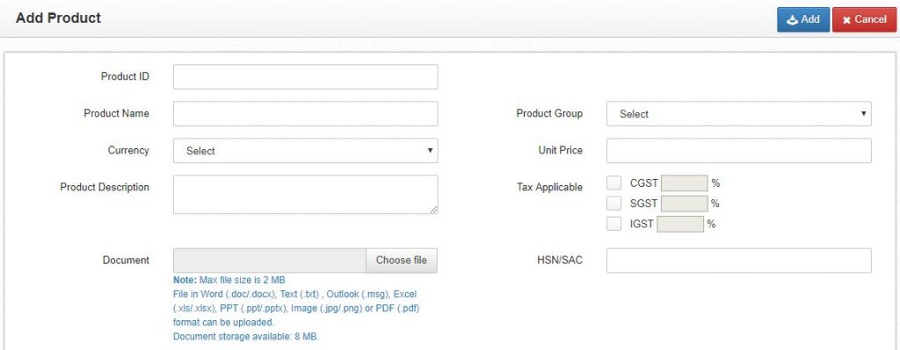The image size is (900, 350).
Task: Focus the HSN/SAC input field
Action: [738, 261]
